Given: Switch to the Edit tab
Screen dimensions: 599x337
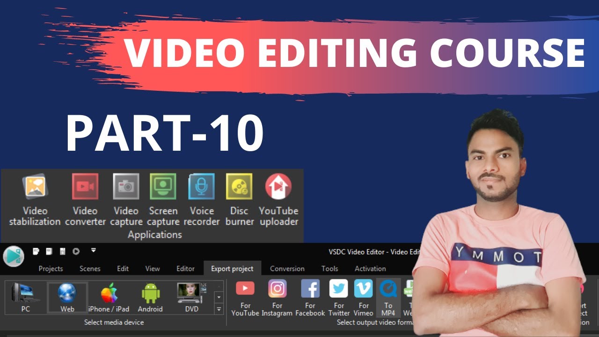Looking at the screenshot, I should [123, 269].
